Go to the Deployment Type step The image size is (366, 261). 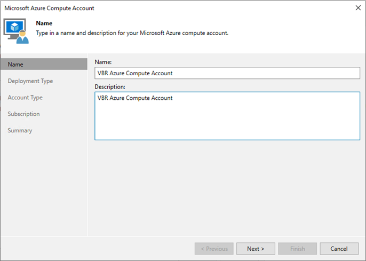click(30, 81)
